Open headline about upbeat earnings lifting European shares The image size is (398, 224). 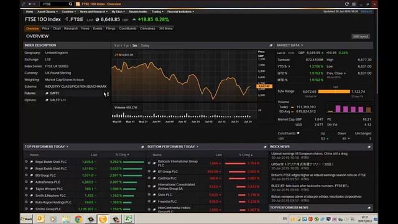pyautogui.click(x=309, y=154)
